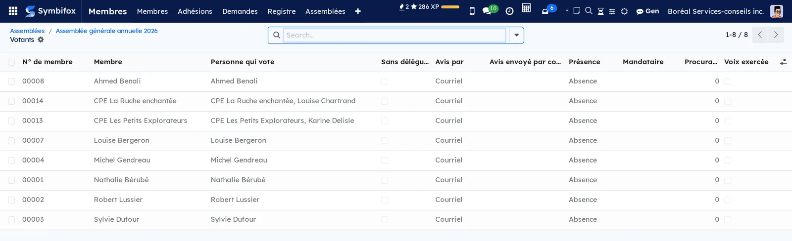Select the row for Nathalie Bérubé

11,180
